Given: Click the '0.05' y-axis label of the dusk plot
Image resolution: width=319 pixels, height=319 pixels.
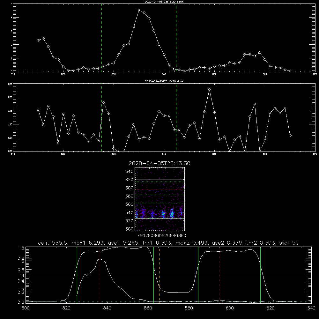Looking at the screenshot, I should pyautogui.click(x=10, y=138).
